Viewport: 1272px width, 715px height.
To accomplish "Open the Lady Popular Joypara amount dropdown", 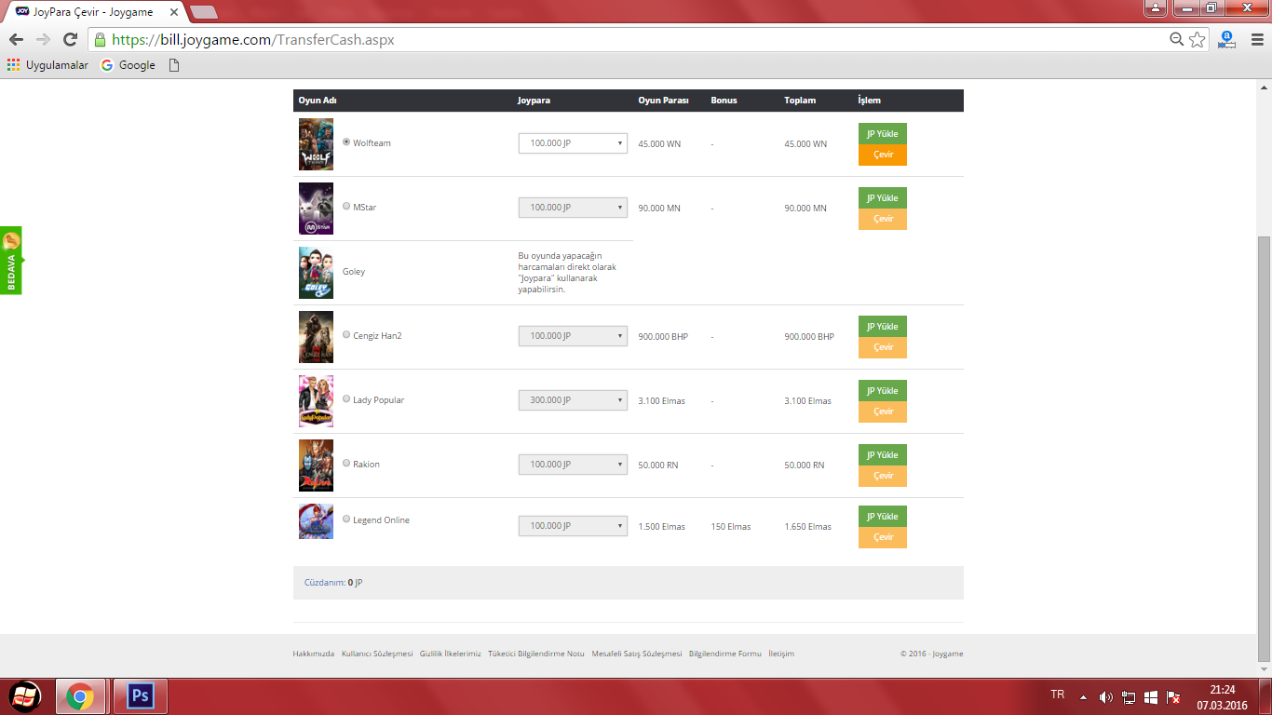I will pyautogui.click(x=573, y=400).
